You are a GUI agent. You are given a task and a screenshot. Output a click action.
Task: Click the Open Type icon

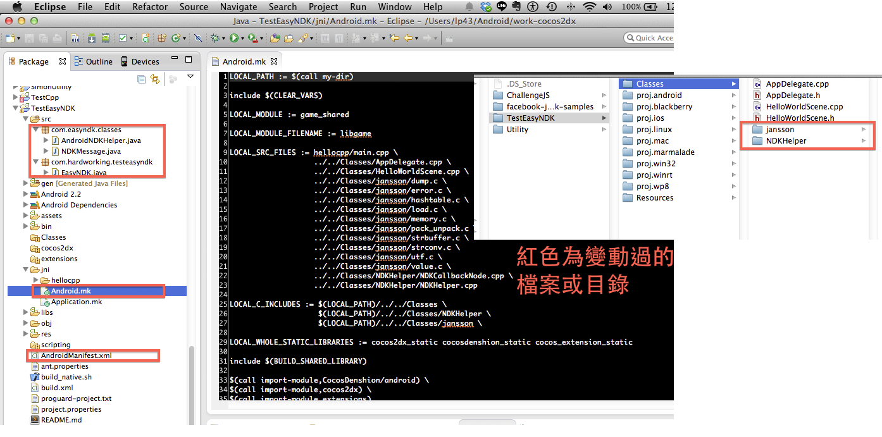pos(275,39)
